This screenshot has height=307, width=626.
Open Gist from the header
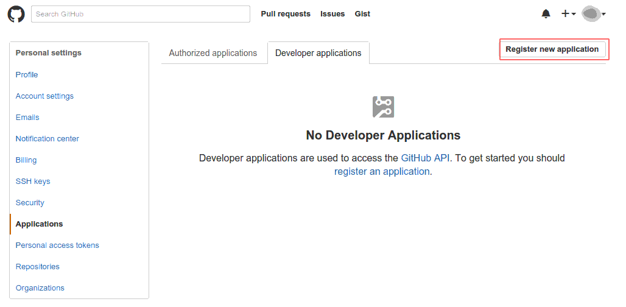362,14
